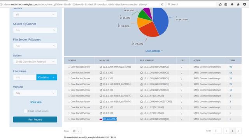Viewport: 249px width, 140px height.
Task: Tick the Email report results checkbox
Action: (x=25, y=111)
